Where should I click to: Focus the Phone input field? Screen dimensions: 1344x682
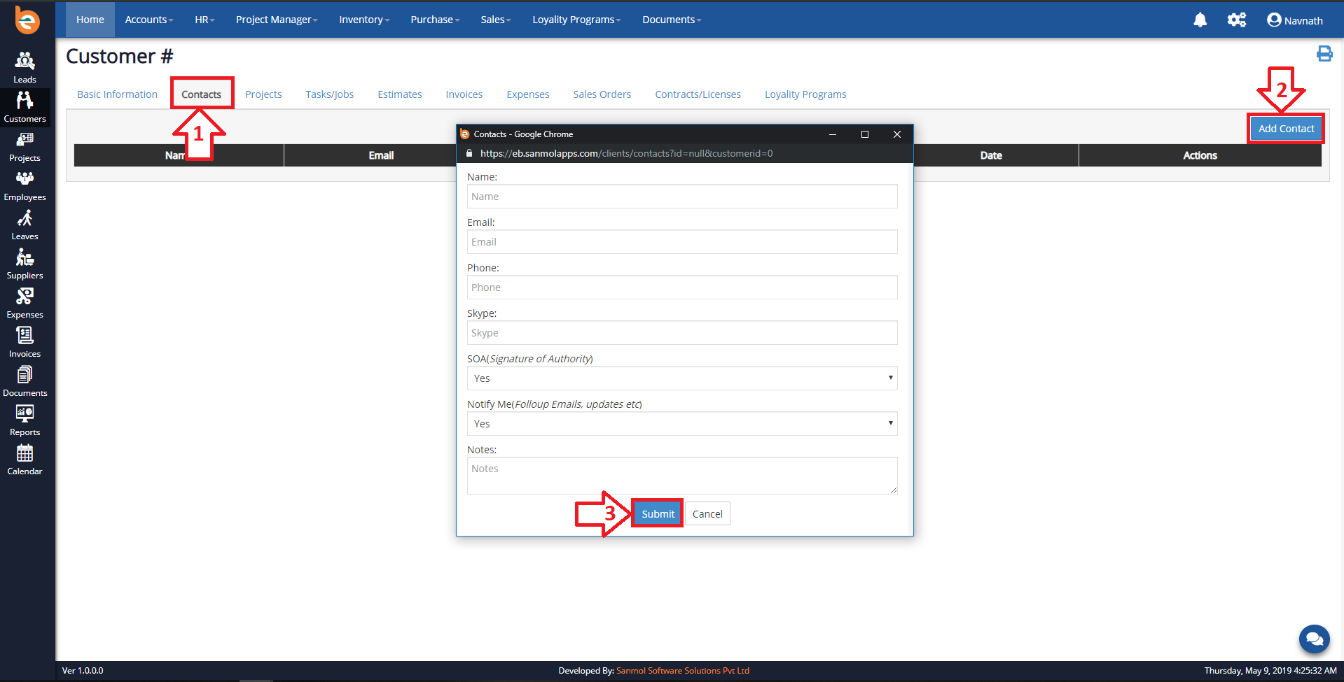[x=682, y=287]
